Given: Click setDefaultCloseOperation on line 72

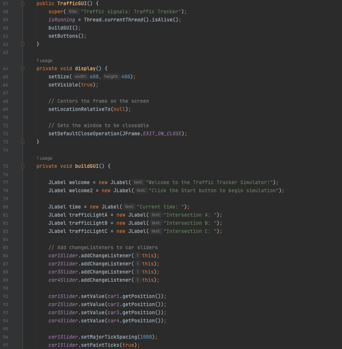Looking at the screenshot, I should [84, 134].
